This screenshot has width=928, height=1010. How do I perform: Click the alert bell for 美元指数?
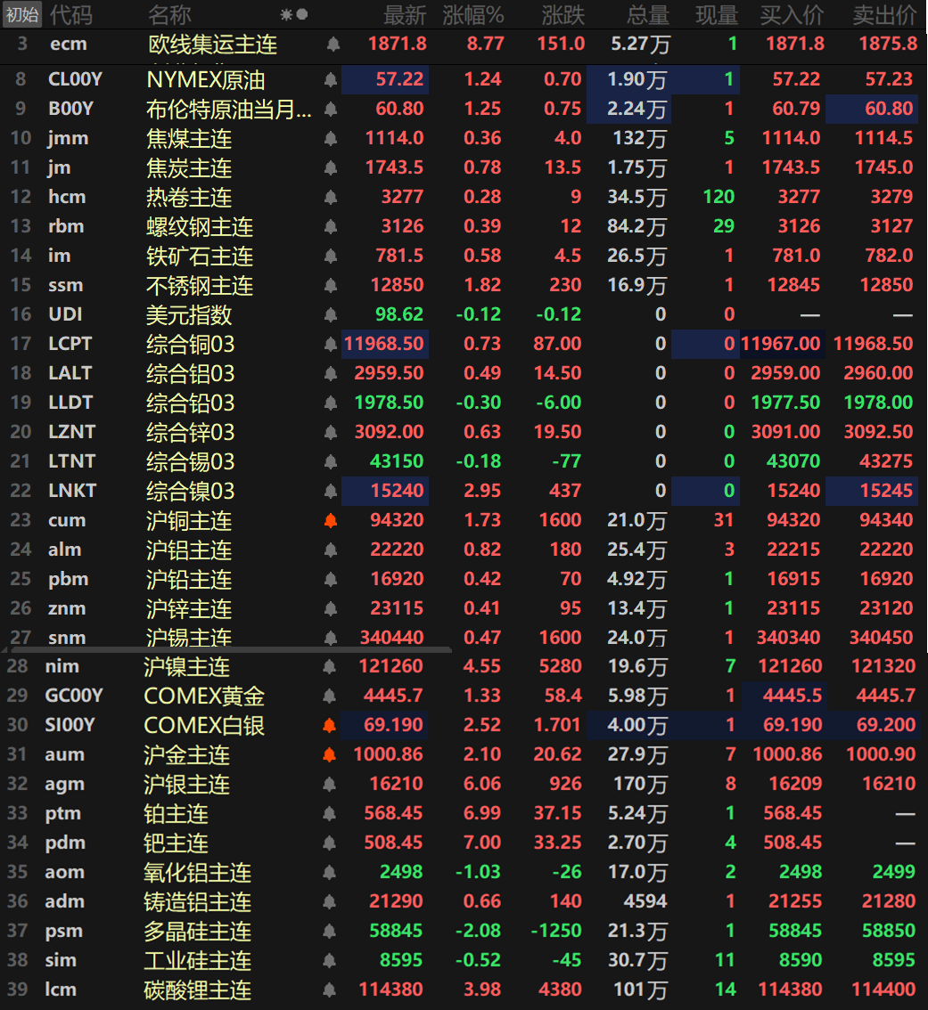click(331, 315)
